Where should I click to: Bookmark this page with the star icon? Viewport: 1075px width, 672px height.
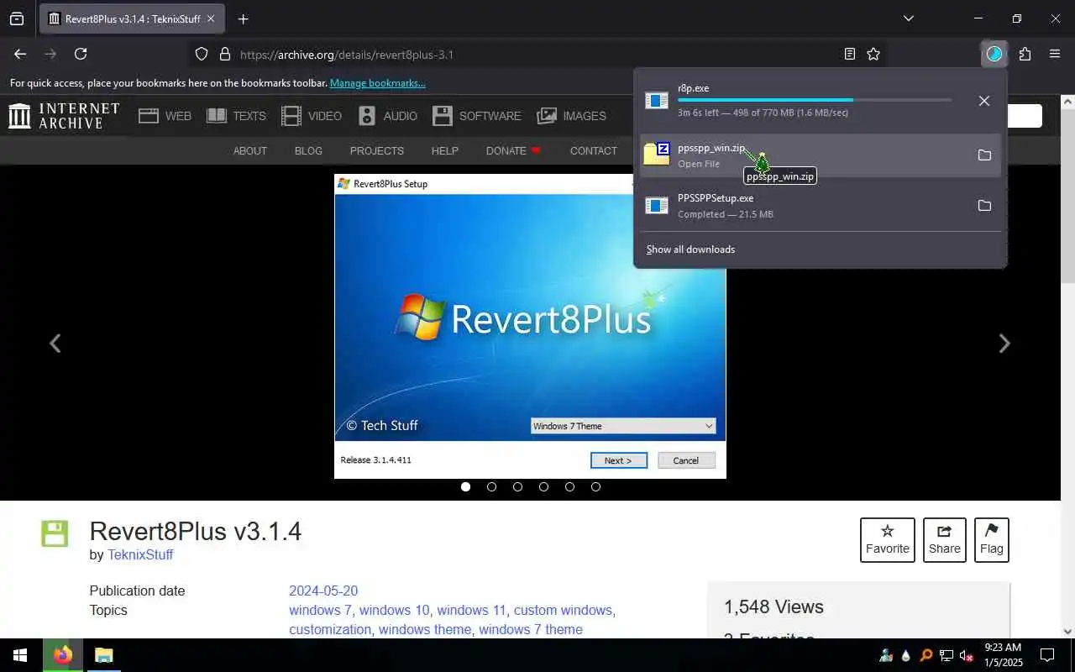(873, 54)
